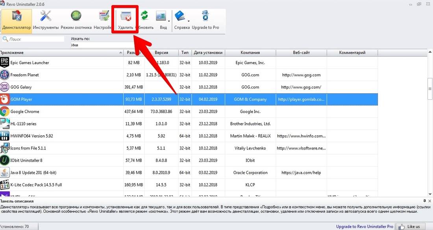Click the Upgrade to Pro toolbar icon
Screen dimensions: 433x230
pos(205,20)
